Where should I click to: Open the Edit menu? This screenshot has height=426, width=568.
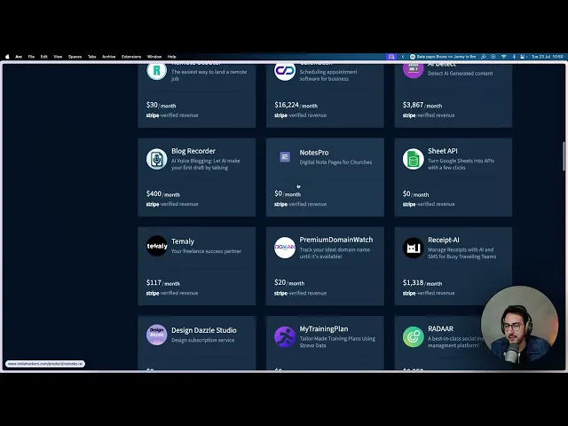click(x=44, y=57)
